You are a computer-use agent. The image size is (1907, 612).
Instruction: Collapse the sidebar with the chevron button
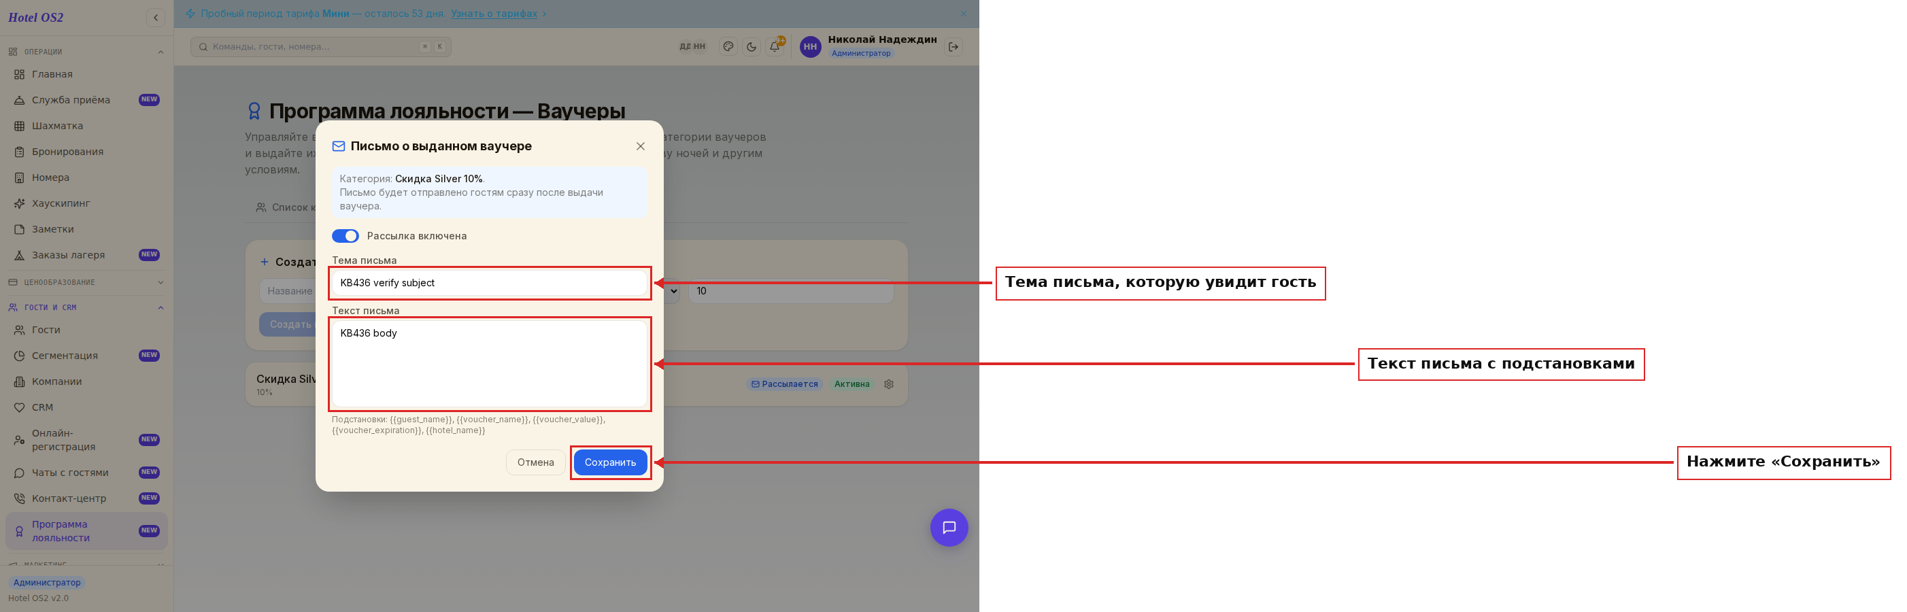(156, 18)
